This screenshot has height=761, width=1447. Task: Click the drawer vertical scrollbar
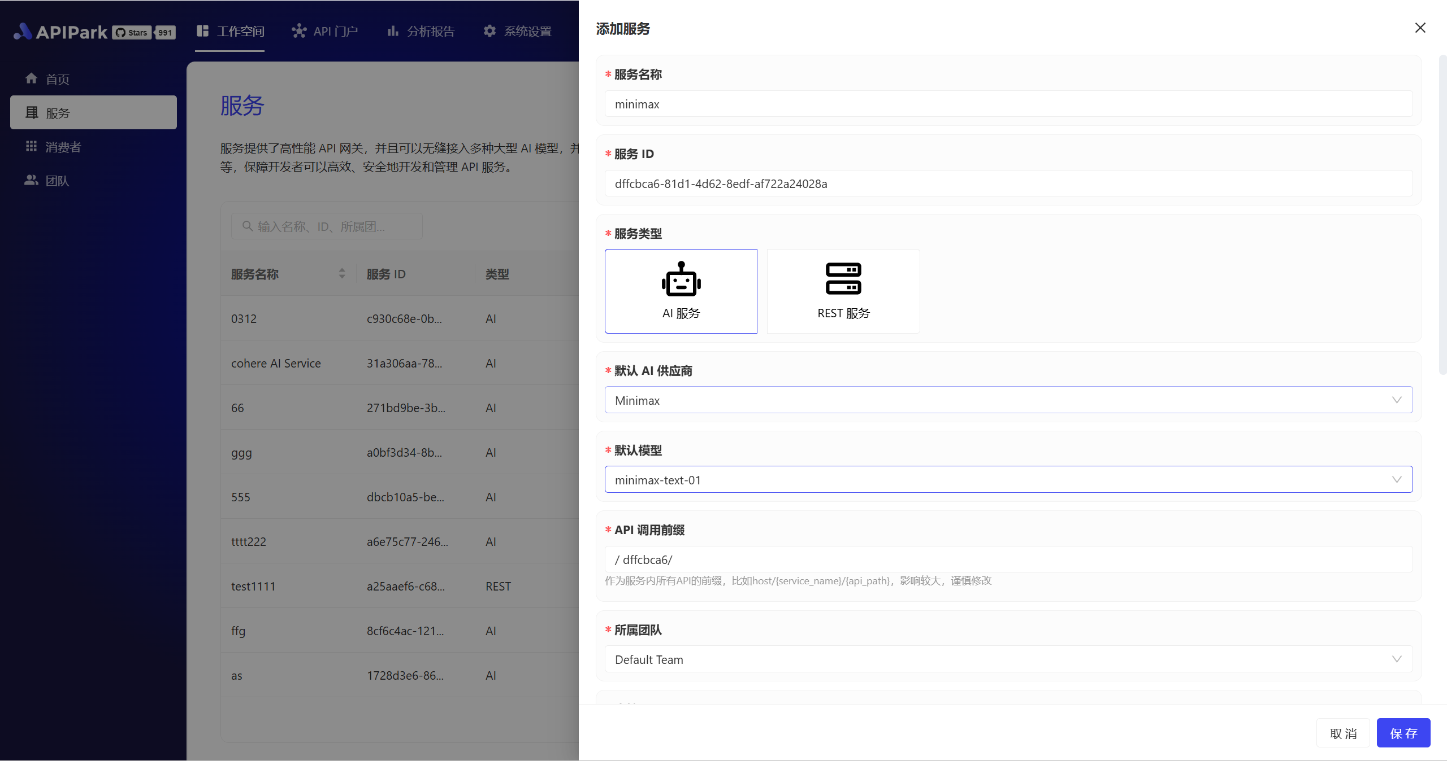point(1442,215)
